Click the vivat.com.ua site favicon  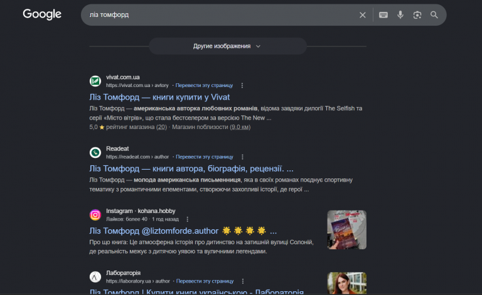pyautogui.click(x=95, y=81)
